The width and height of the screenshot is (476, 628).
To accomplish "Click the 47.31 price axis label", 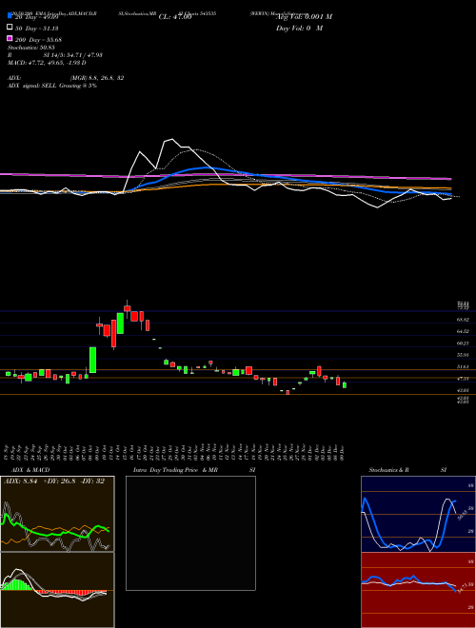I will click(x=463, y=378).
